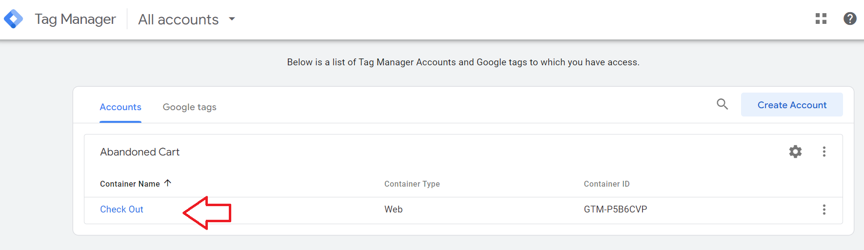Click the Tag Manager logo icon
Screen dimensions: 864x250
point(13,19)
